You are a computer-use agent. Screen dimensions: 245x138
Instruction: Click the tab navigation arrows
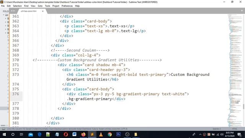click(13, 11)
